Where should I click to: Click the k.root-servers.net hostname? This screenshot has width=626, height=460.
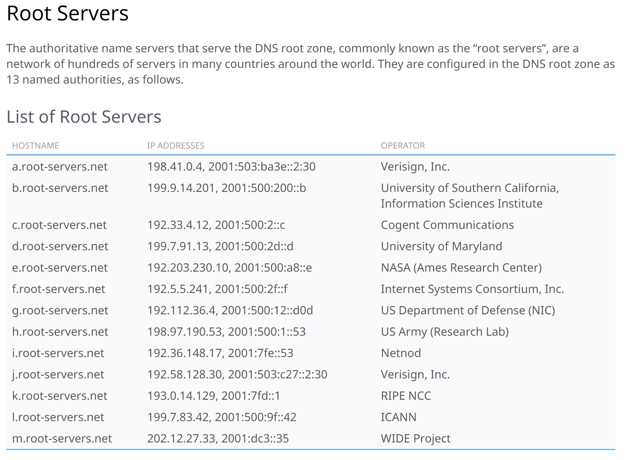(60, 396)
